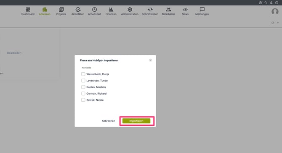The image size is (282, 153).
Task: Close the HubSpot import dialog
Action: pos(151,61)
